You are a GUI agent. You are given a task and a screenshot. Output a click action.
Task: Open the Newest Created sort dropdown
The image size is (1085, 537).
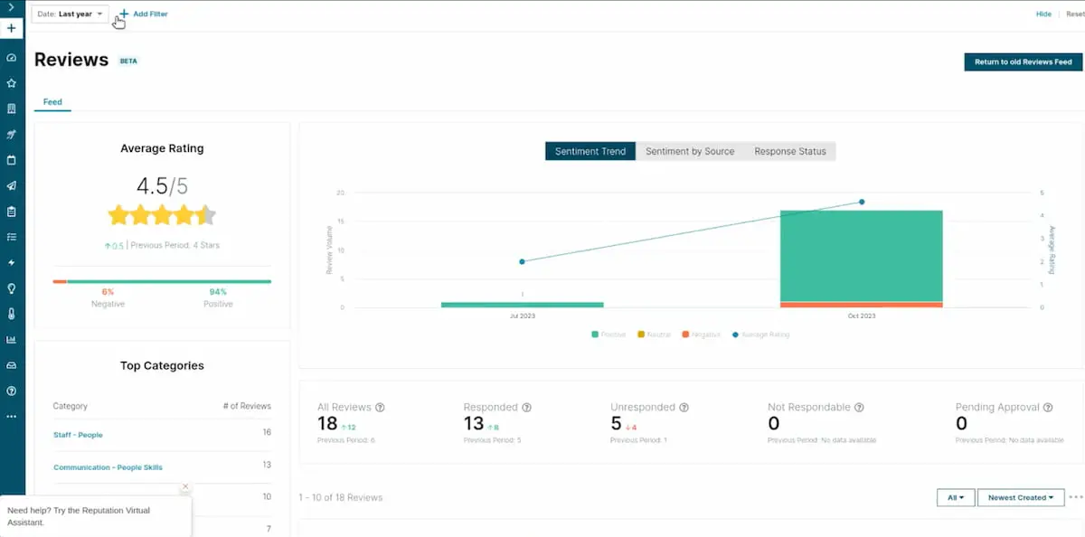click(x=1021, y=497)
